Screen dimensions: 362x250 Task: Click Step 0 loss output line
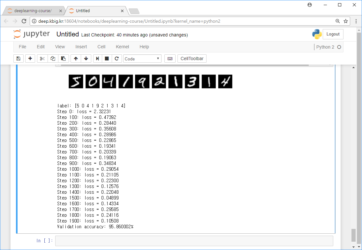tap(84, 112)
